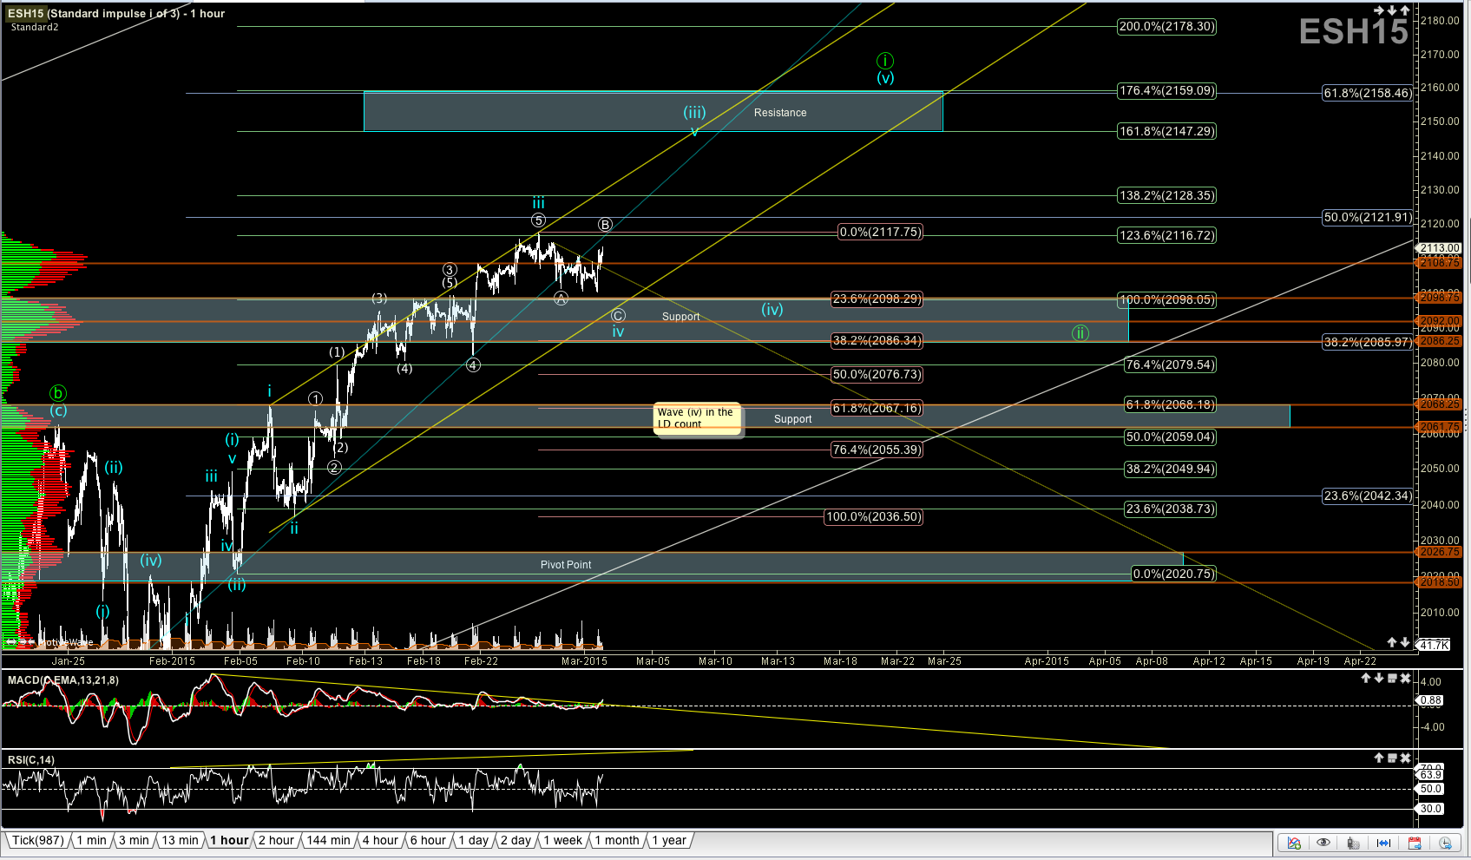Image resolution: width=1471 pixels, height=860 pixels.
Task: Open the calendar go-to-date icon
Action: point(1415,843)
